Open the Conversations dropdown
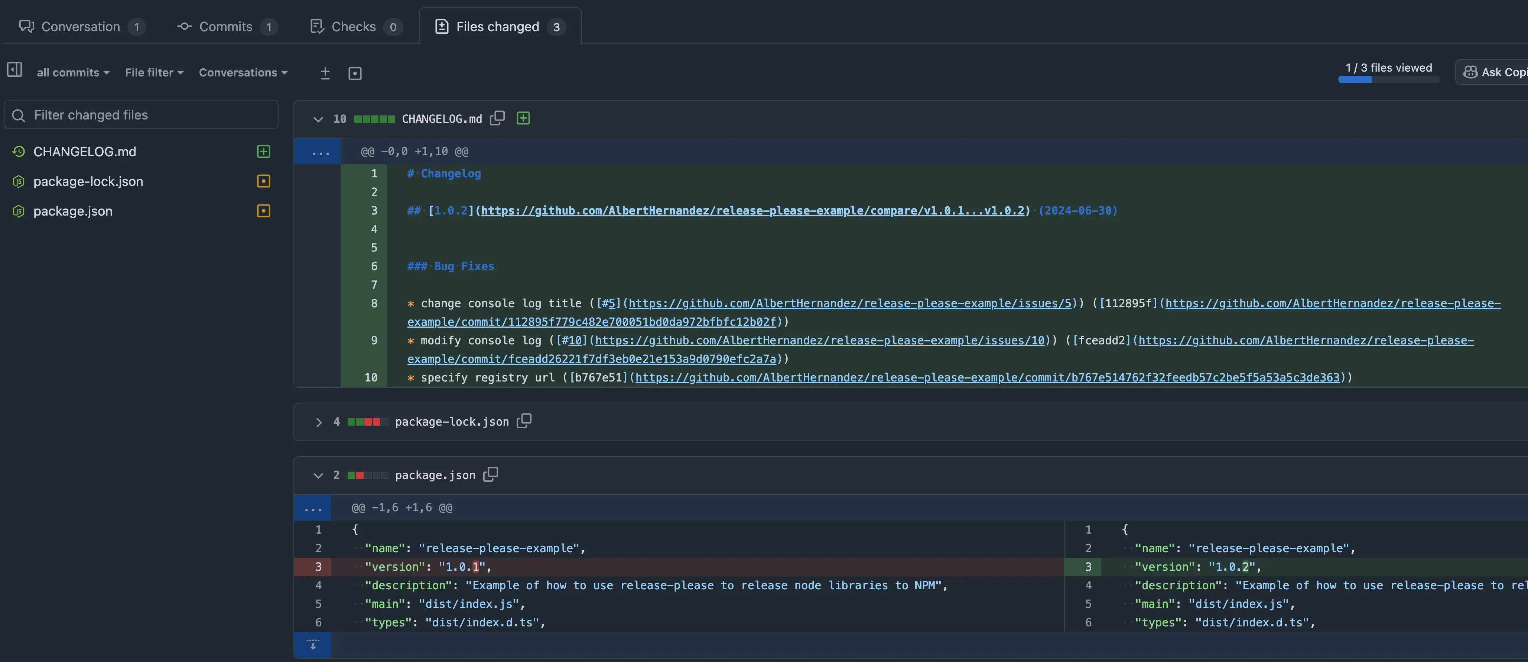Image resolution: width=1528 pixels, height=662 pixels. point(243,72)
